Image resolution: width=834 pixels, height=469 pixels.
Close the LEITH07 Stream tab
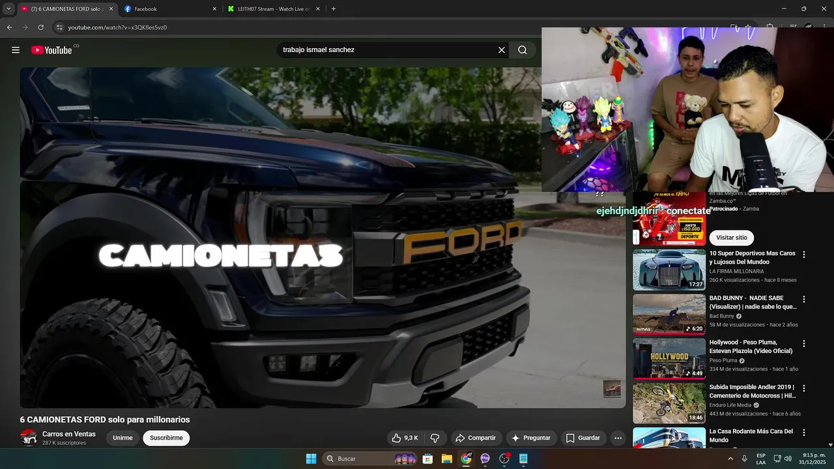pyautogui.click(x=319, y=9)
